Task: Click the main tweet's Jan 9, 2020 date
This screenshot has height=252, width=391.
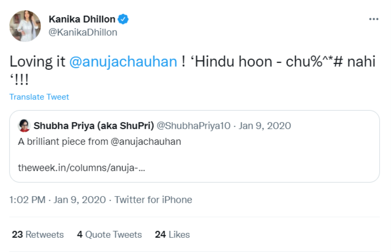Action: (x=79, y=200)
